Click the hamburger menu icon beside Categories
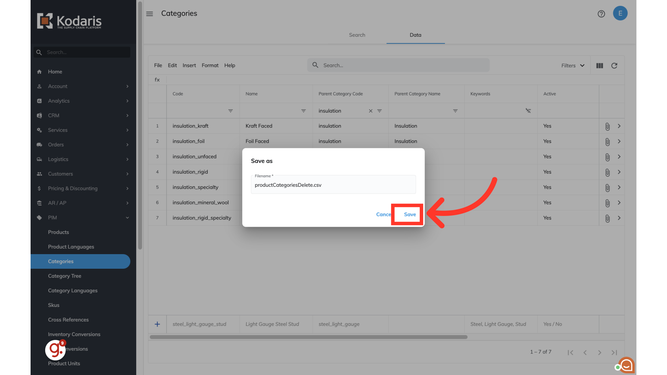667x375 pixels. point(149,14)
